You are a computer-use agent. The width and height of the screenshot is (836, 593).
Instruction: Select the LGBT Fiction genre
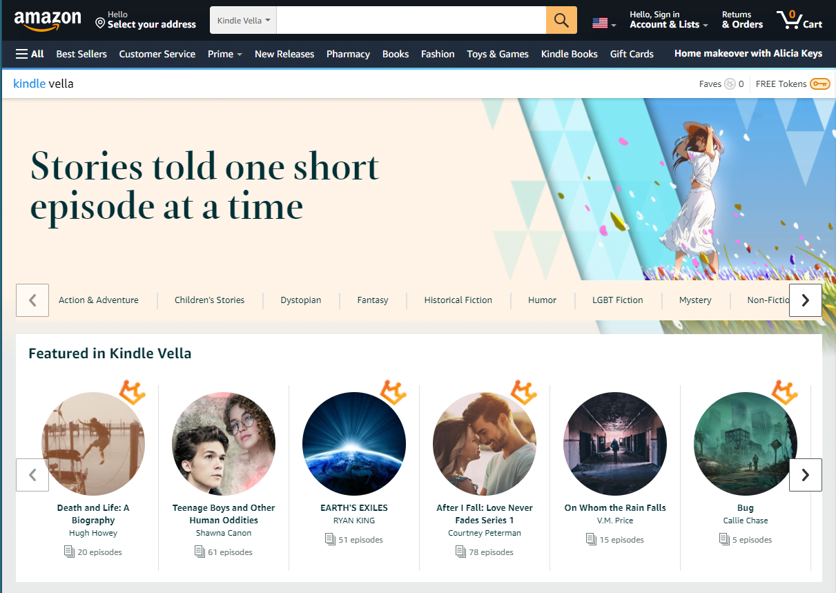(x=618, y=300)
